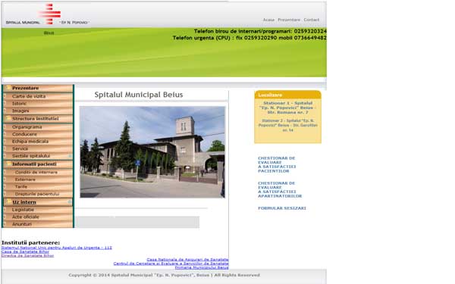Click the Spitalul Municipal Beius heading
The height and width of the screenshot is (284, 455).
coord(139,95)
